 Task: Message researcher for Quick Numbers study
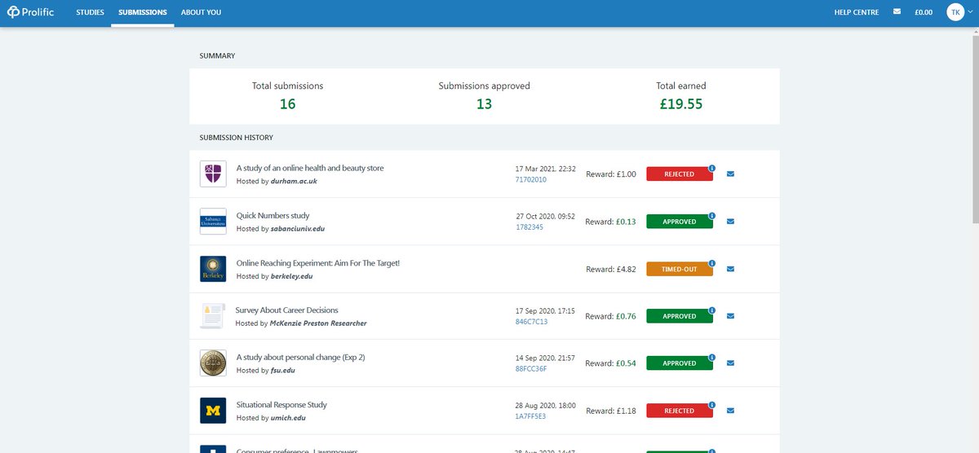(730, 222)
